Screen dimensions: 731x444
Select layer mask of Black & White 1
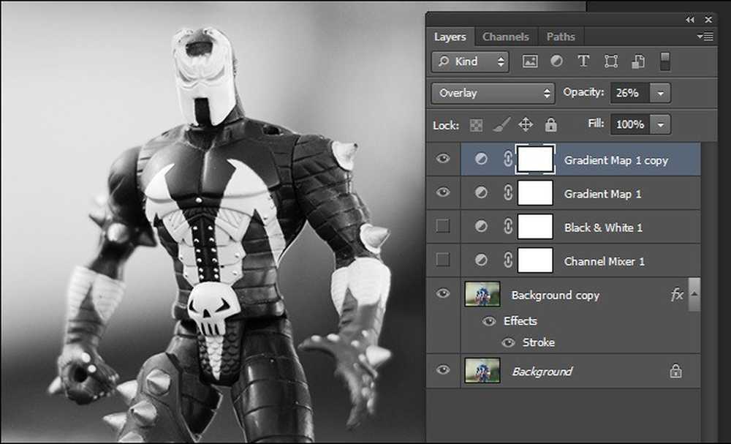click(535, 226)
